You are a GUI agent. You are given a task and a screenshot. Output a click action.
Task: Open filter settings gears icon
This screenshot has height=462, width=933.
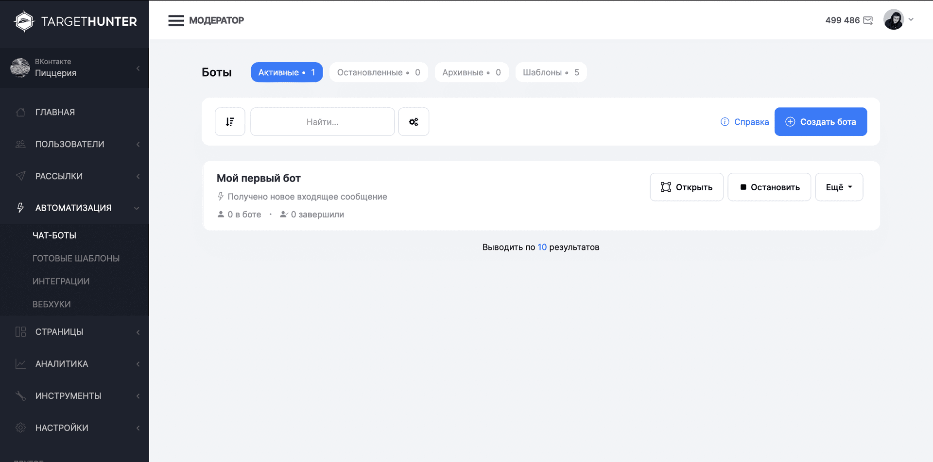(x=414, y=122)
